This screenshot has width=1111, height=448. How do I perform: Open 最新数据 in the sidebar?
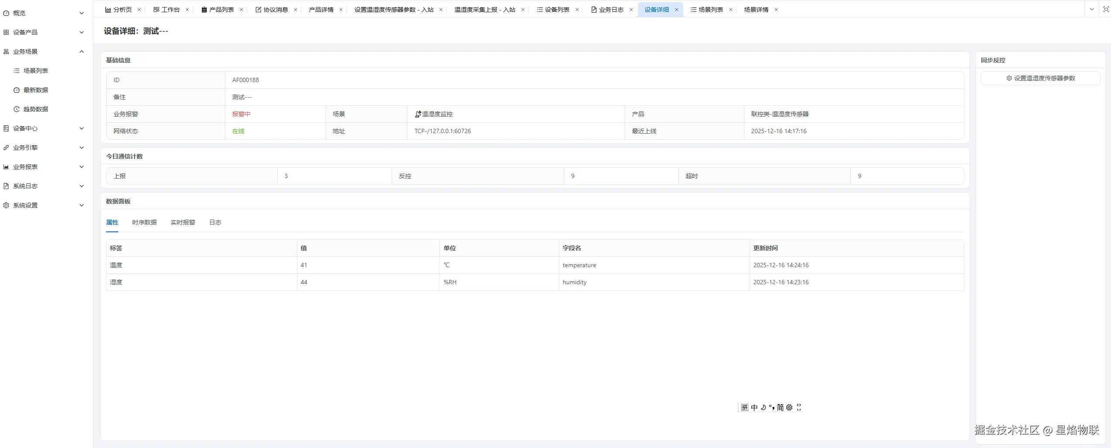pyautogui.click(x=36, y=90)
